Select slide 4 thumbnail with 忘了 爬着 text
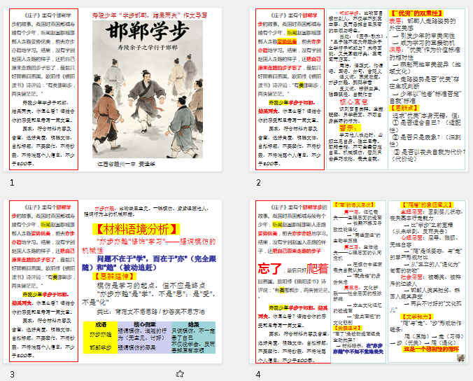Viewport: 473px width, 381px height. click(x=360, y=282)
